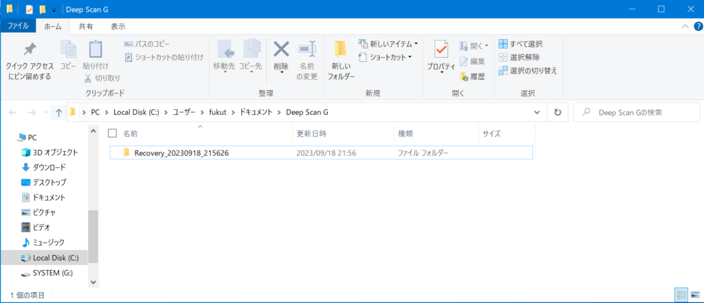Click the refresh button beside address bar
This screenshot has width=704, height=303.
click(x=558, y=112)
